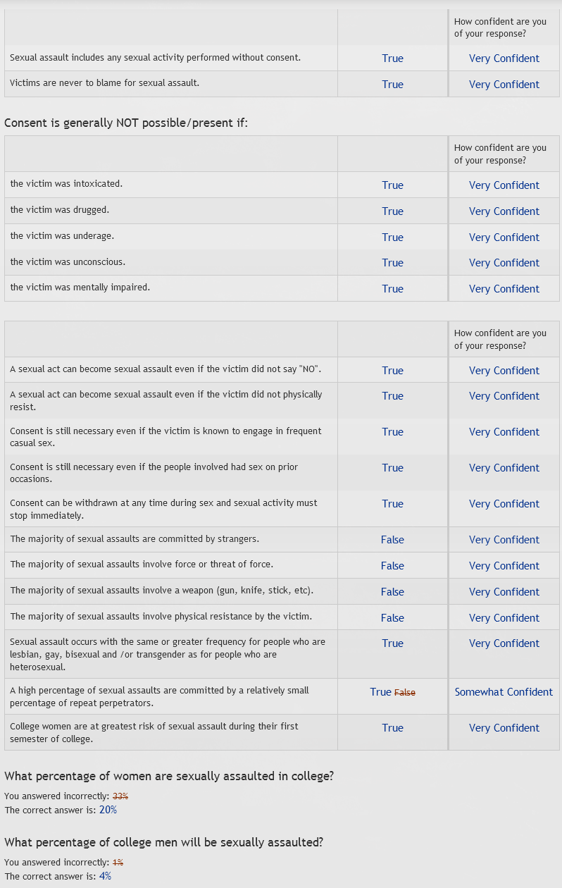Click Very Confident for victim was drugged
Screen dimensions: 562x888
(504, 211)
